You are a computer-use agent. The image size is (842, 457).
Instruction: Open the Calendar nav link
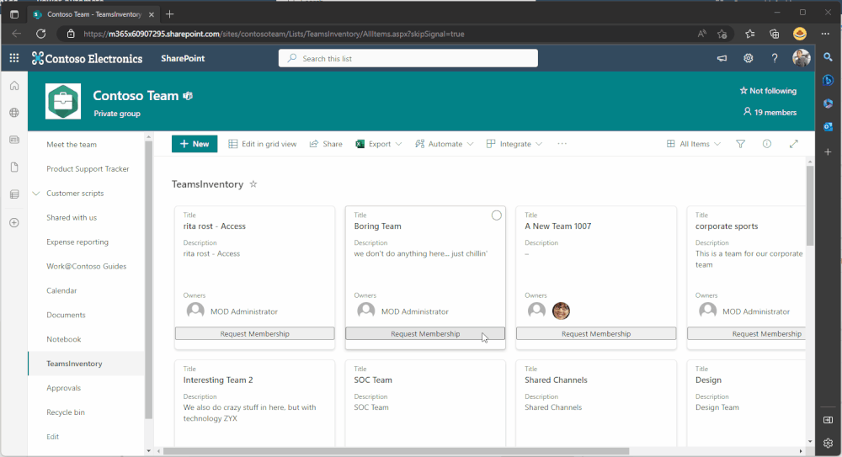[61, 290]
